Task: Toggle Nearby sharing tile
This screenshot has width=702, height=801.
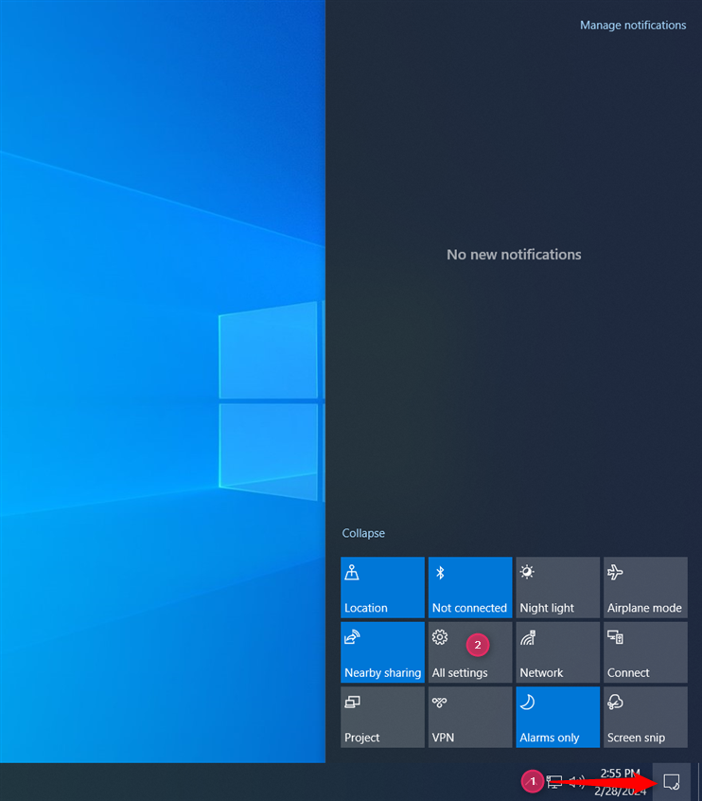Action: [x=382, y=652]
